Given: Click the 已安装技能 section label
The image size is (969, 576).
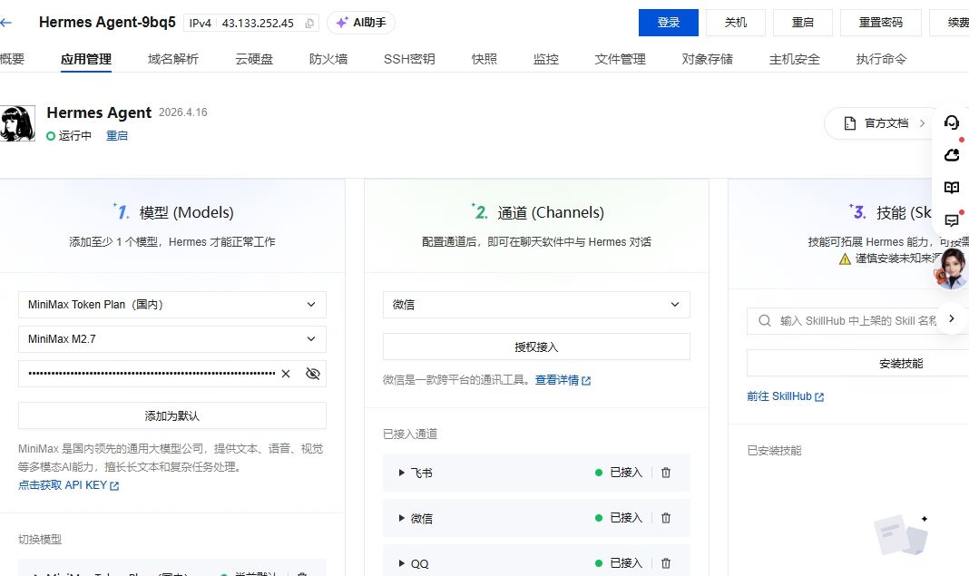Looking at the screenshot, I should pyautogui.click(x=774, y=451).
